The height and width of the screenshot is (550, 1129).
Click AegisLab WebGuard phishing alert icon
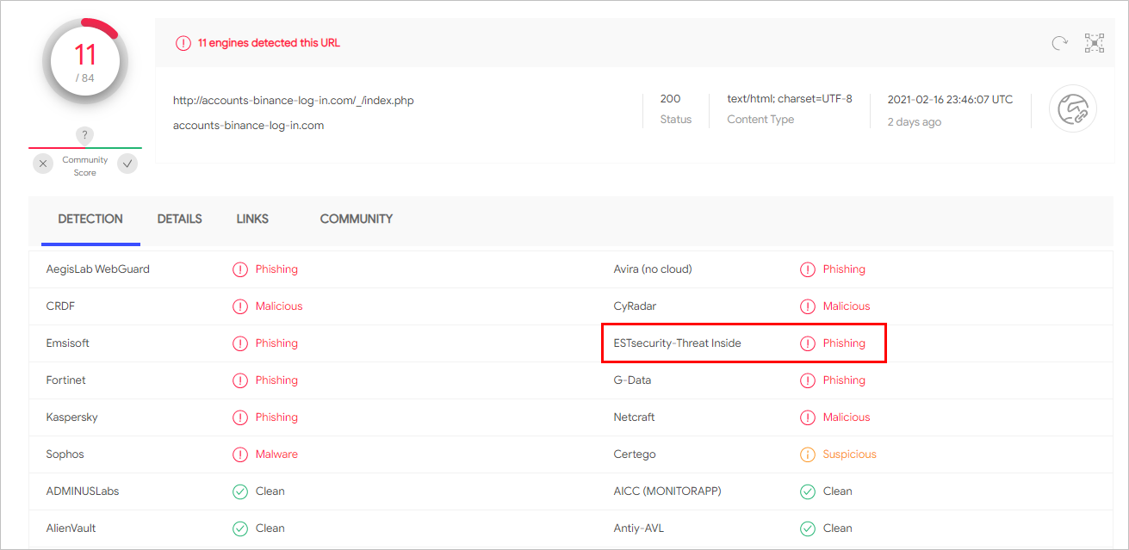click(x=240, y=269)
